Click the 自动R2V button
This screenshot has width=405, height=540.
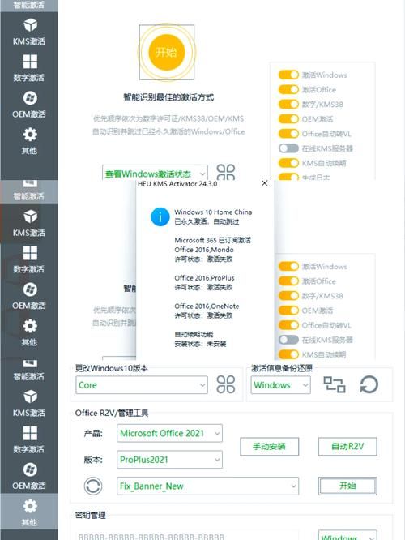347,447
